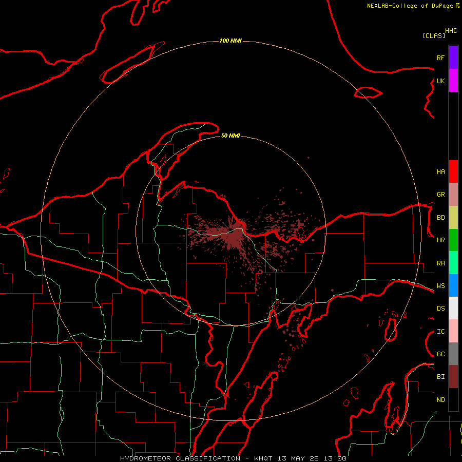Click HYDROMETEOR CLASSIFICATION title text
The image size is (462, 462).
coord(180,458)
